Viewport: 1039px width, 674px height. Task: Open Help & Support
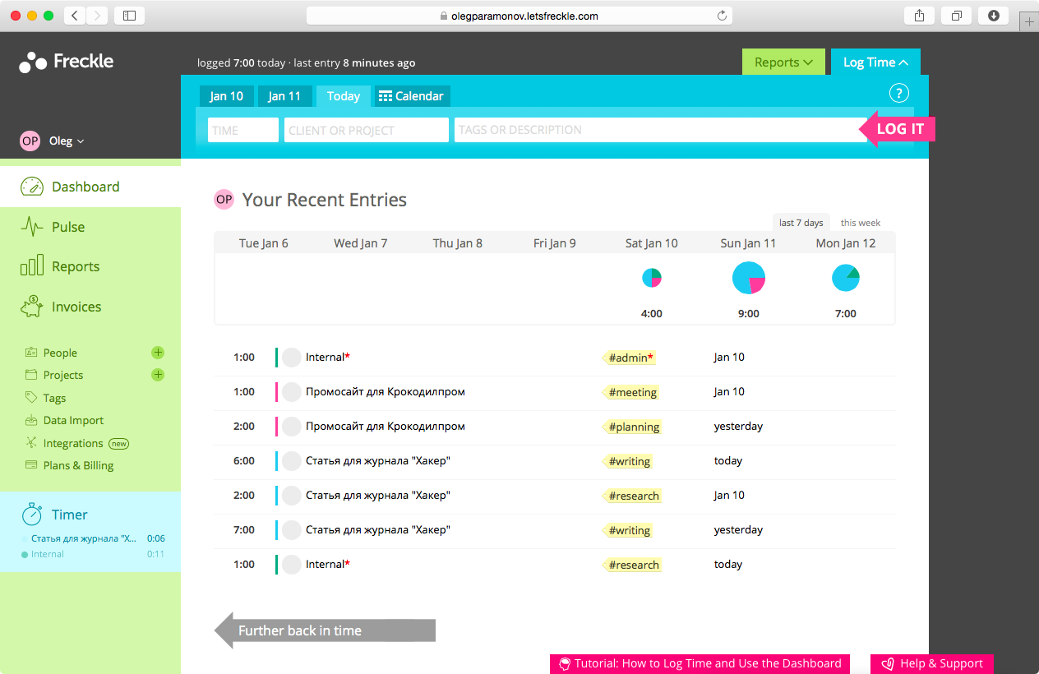[x=932, y=663]
